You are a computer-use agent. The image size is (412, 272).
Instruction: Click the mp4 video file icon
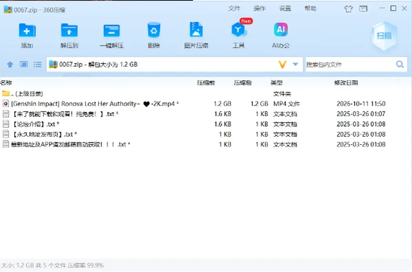(x=6, y=104)
